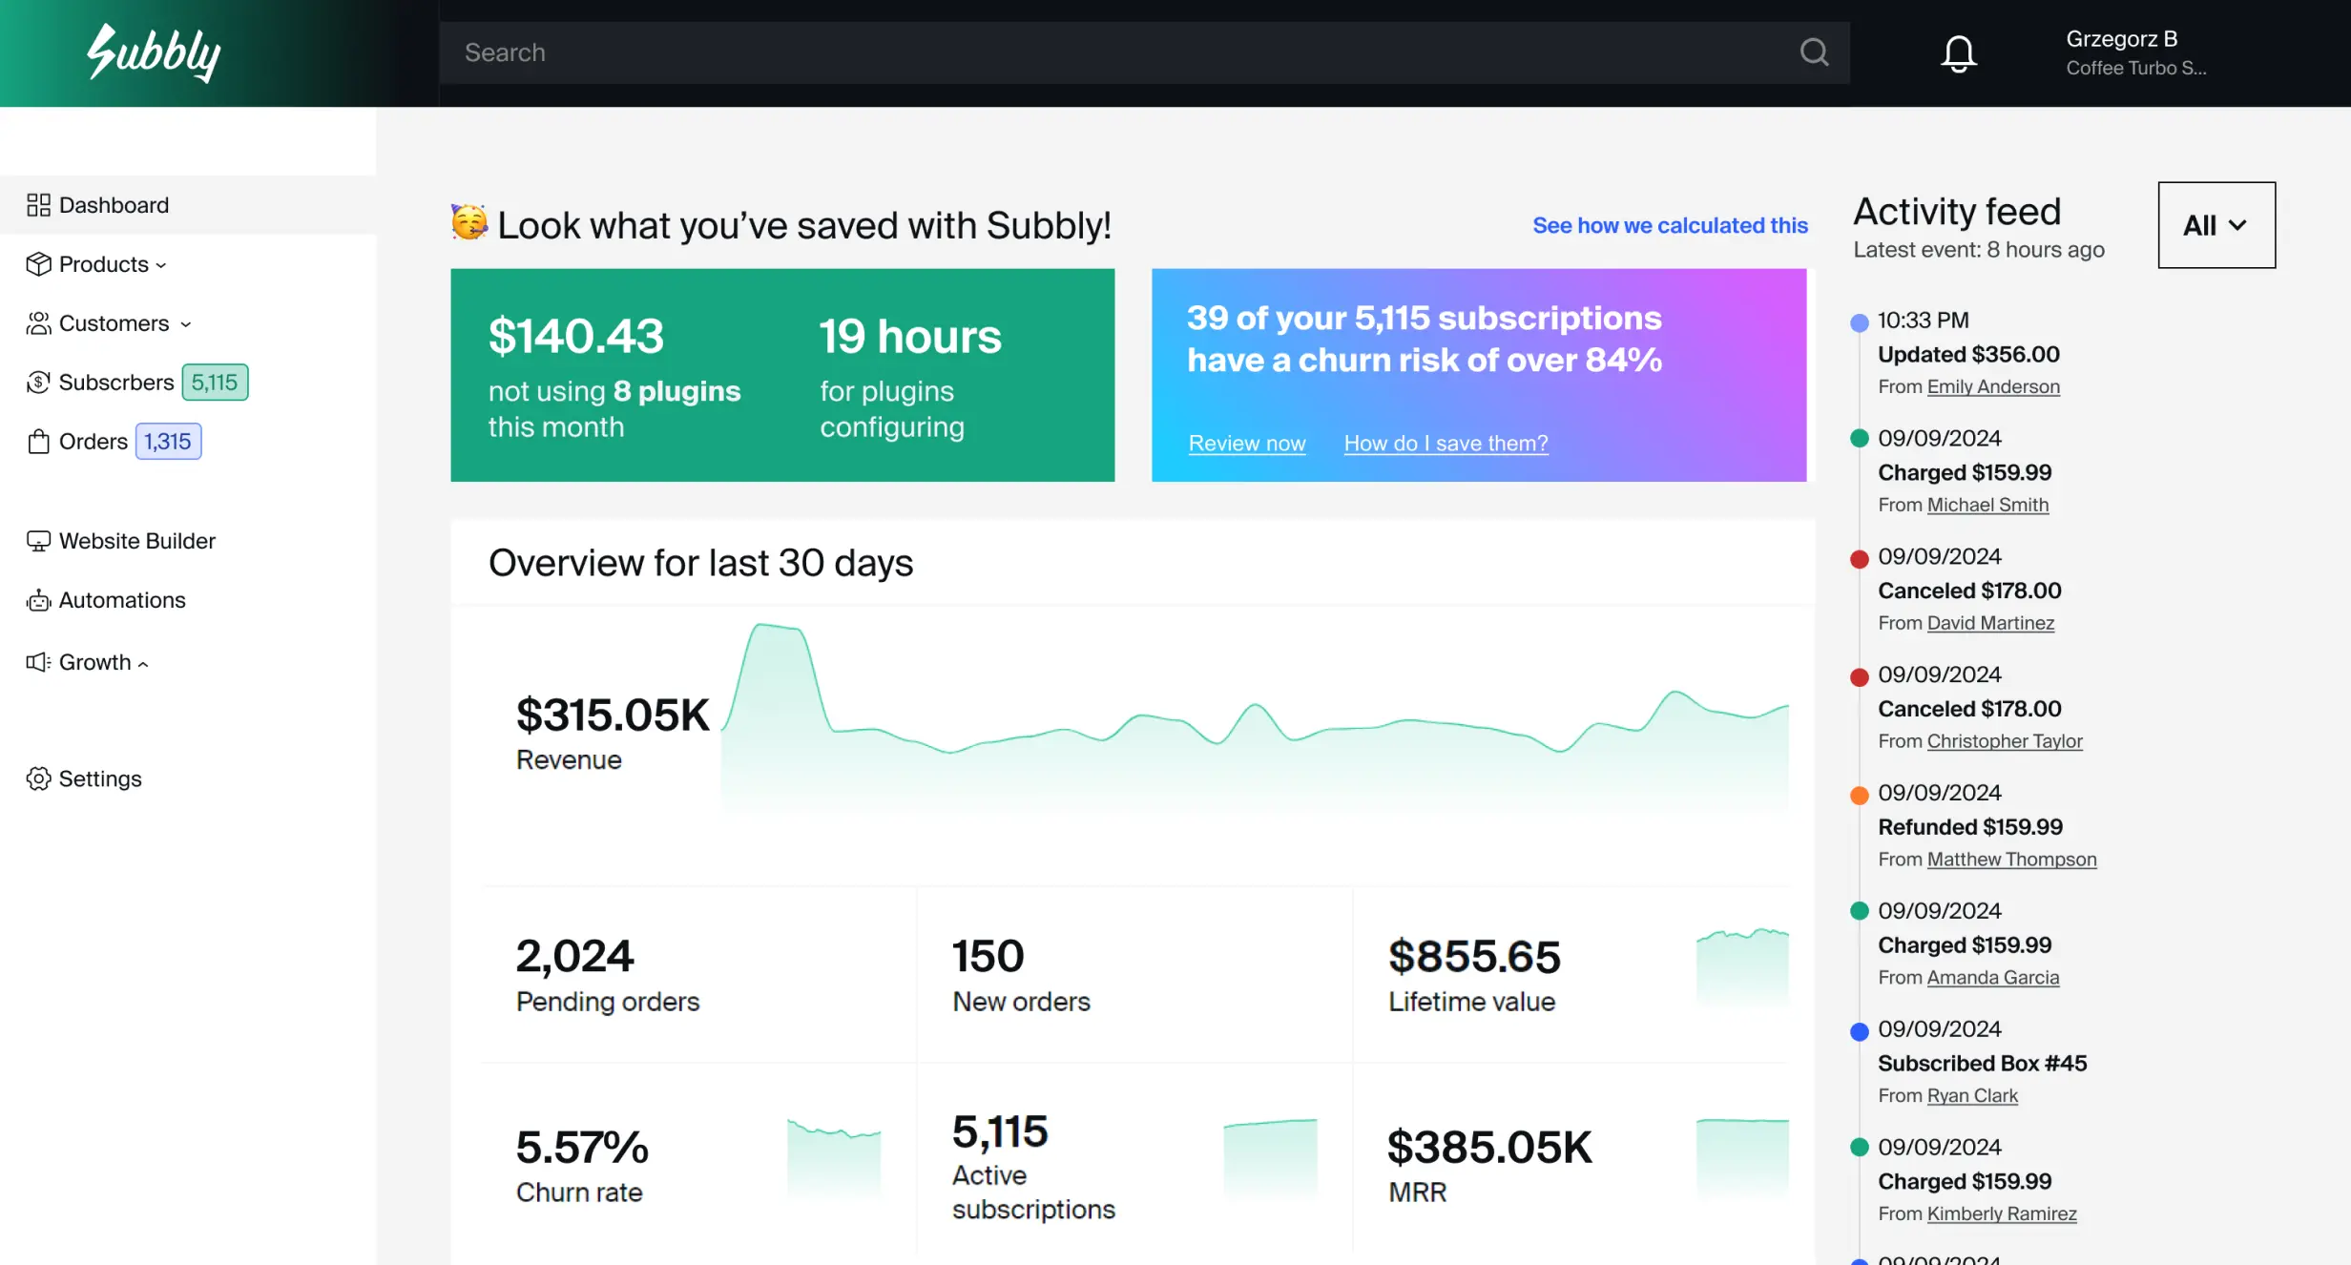Click the Products box icon

coord(38,264)
